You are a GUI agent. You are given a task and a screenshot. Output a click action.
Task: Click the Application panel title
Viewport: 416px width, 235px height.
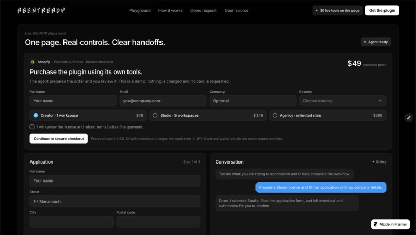click(x=41, y=162)
